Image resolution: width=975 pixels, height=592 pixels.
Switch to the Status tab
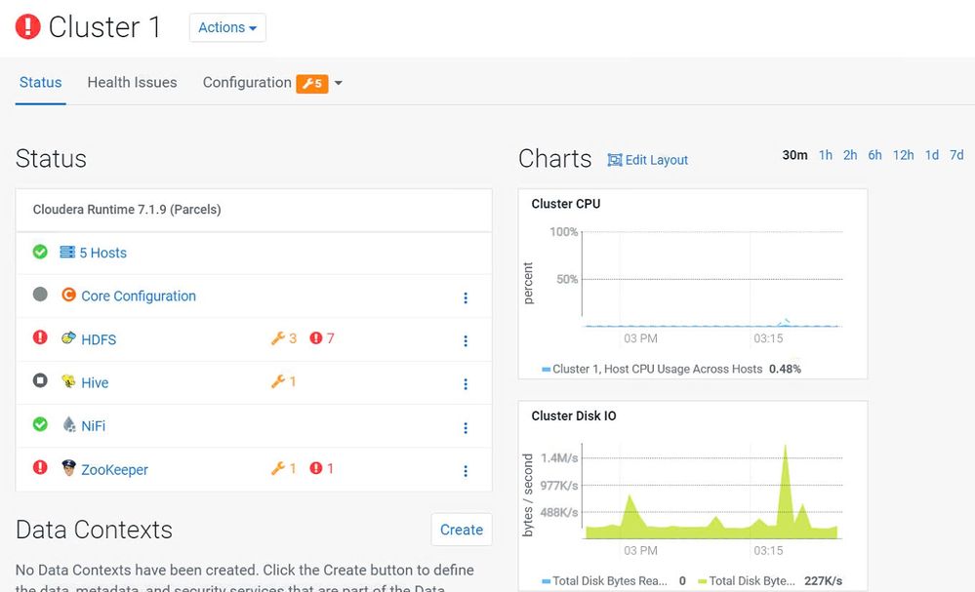pyautogui.click(x=40, y=82)
